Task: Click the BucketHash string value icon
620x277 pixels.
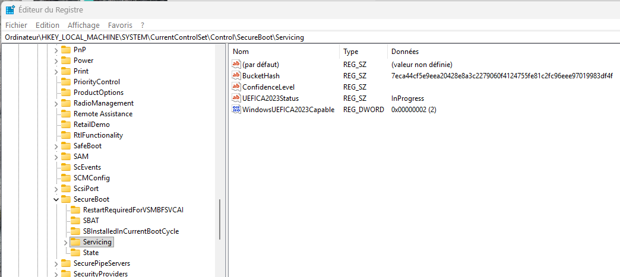Action: click(236, 75)
